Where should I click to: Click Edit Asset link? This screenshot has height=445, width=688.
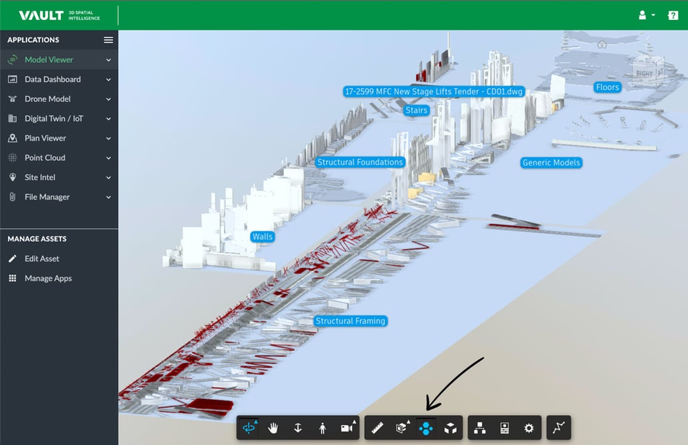click(x=42, y=258)
